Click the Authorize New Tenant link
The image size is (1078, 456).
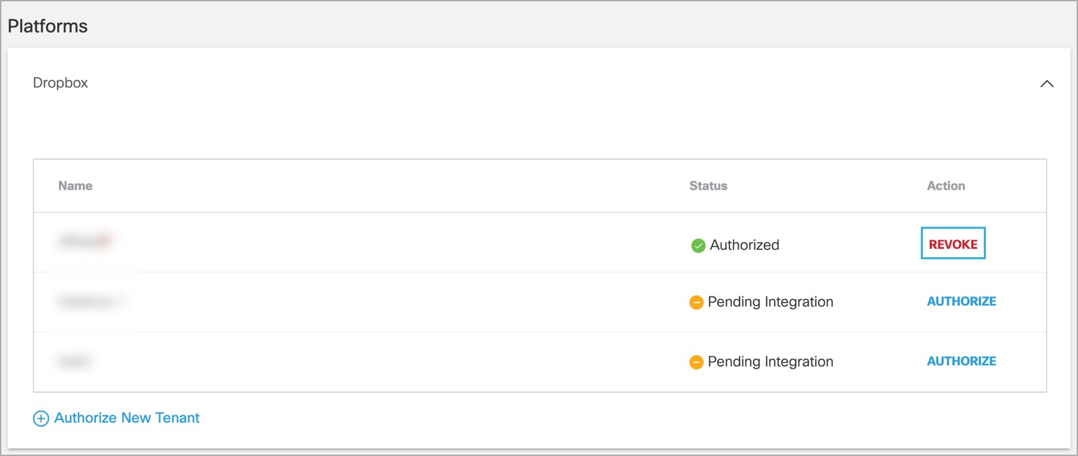(x=127, y=418)
